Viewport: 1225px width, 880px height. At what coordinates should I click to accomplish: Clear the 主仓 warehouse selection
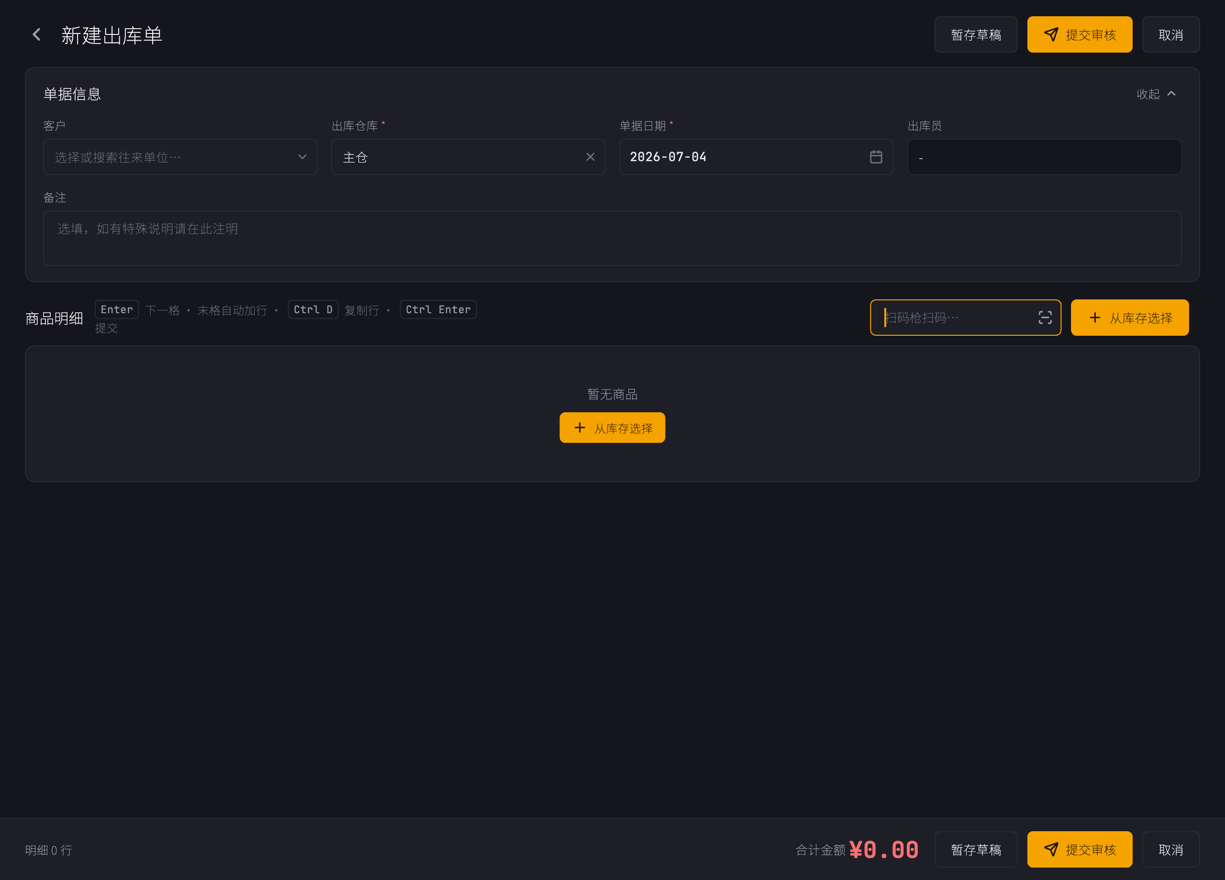(x=590, y=157)
